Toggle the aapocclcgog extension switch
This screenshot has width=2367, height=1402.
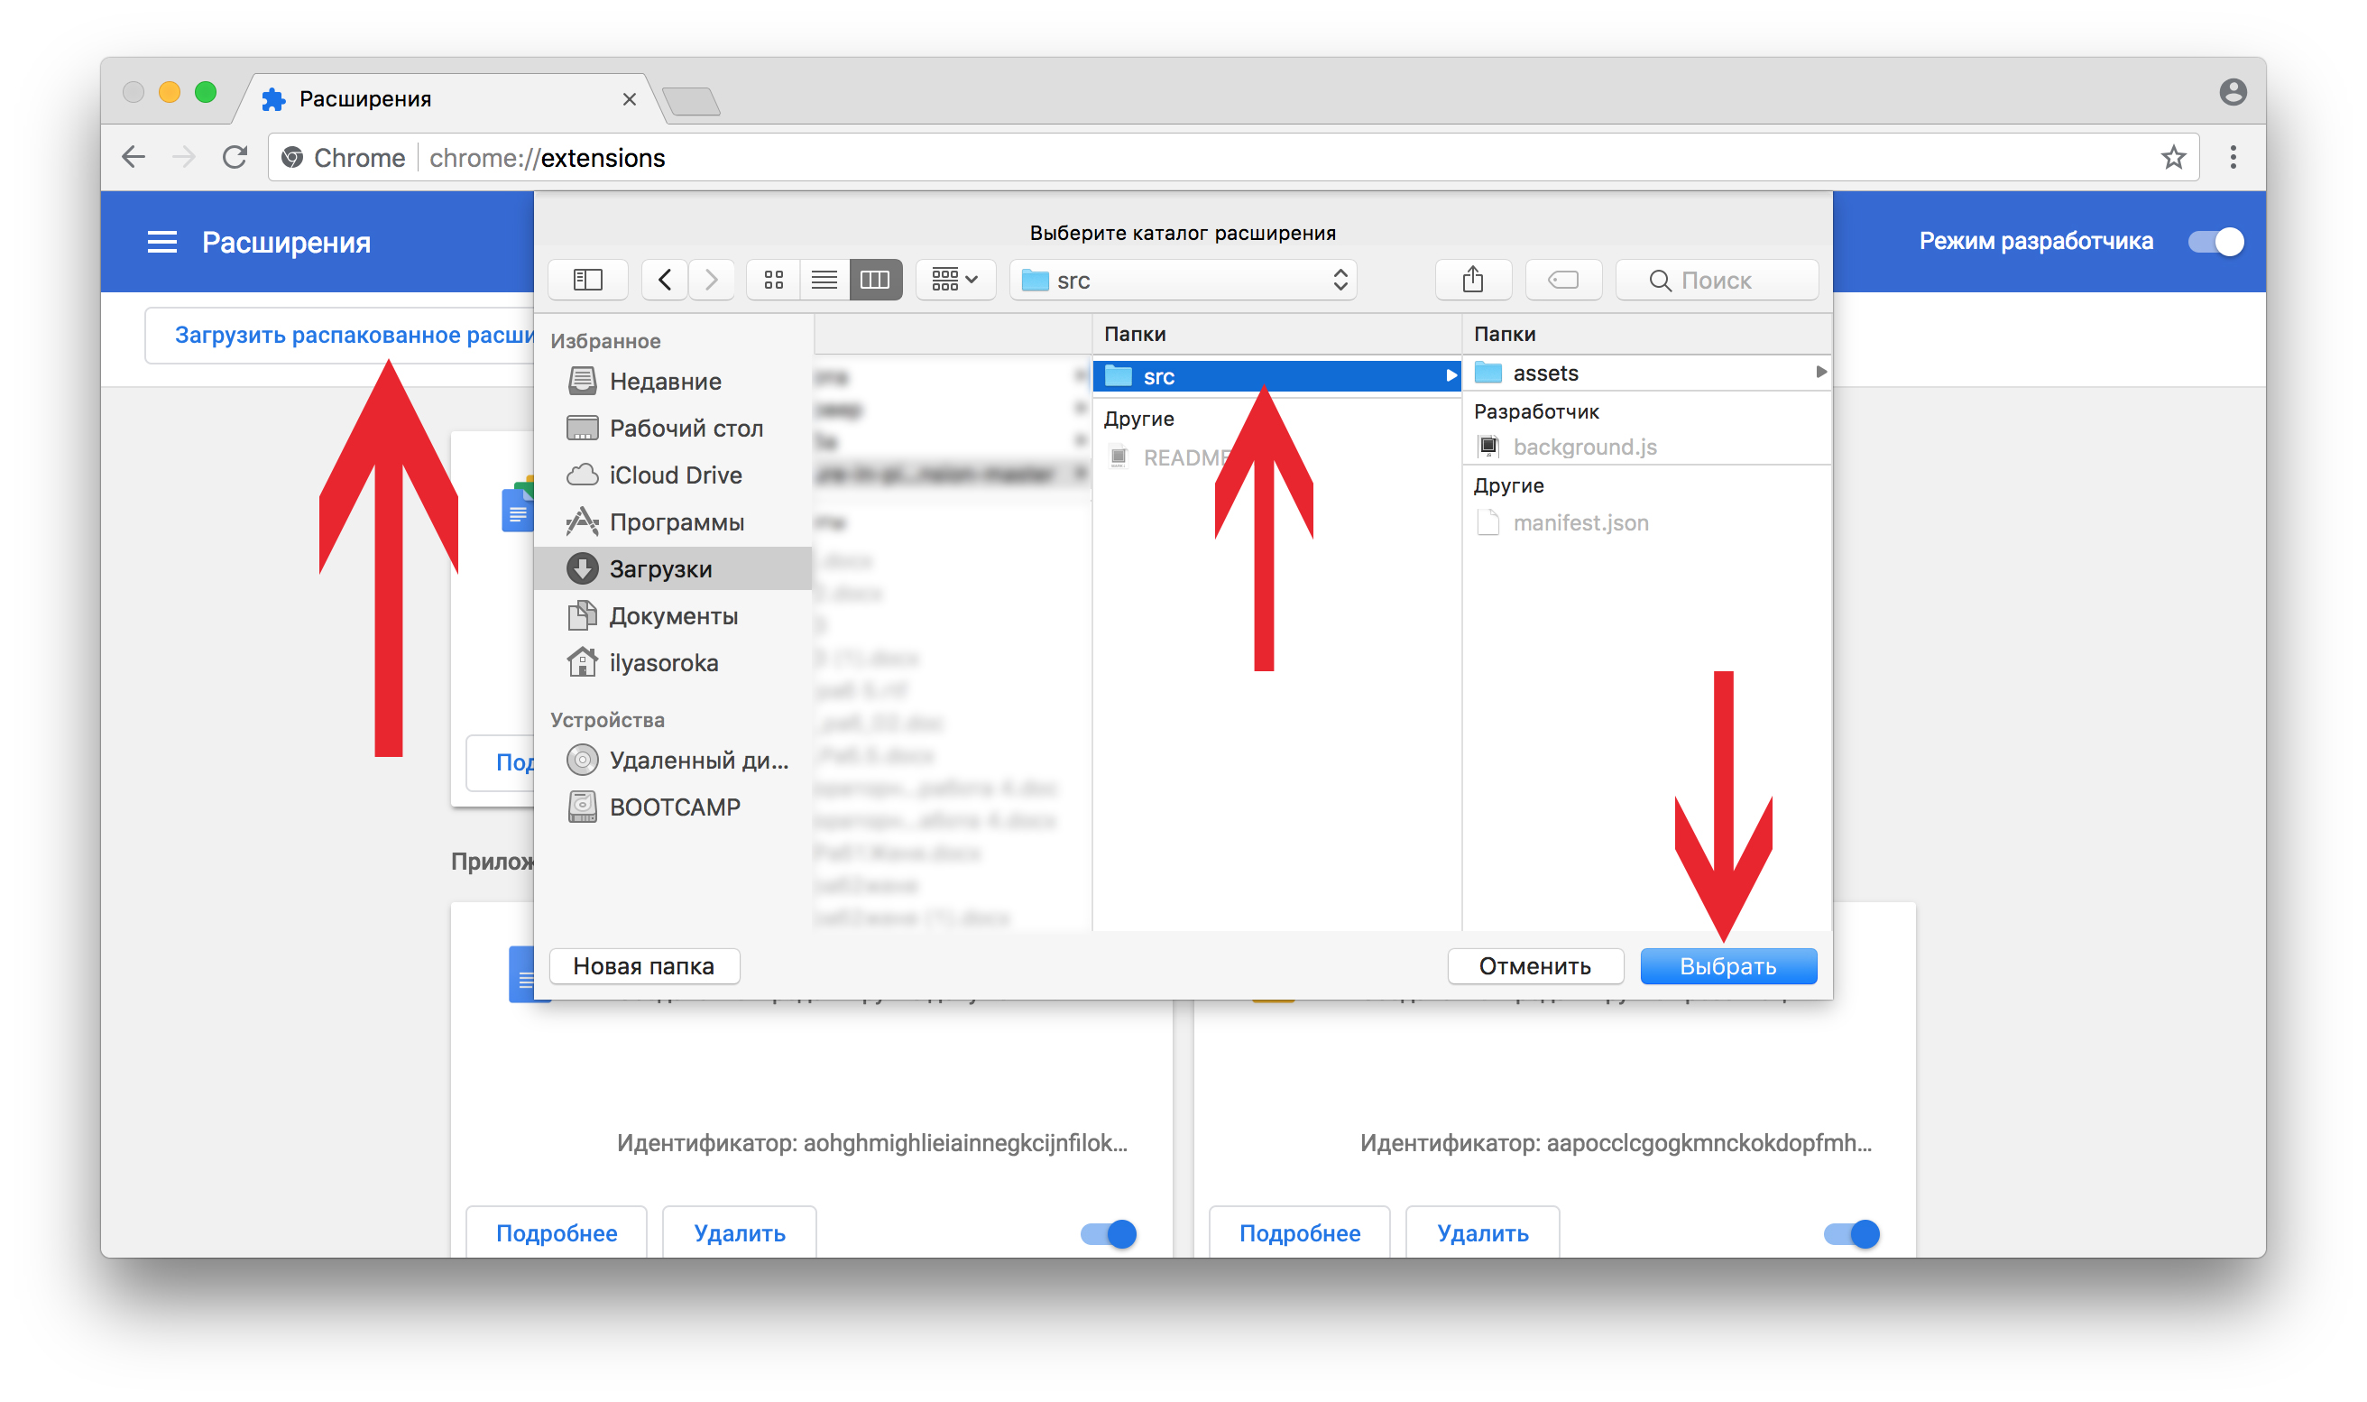pyautogui.click(x=1852, y=1233)
